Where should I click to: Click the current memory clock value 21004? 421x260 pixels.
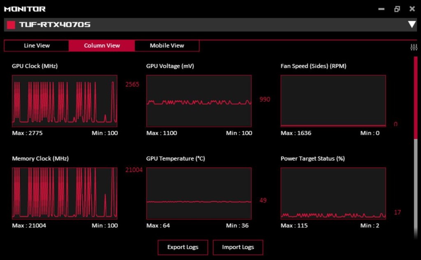click(x=134, y=170)
